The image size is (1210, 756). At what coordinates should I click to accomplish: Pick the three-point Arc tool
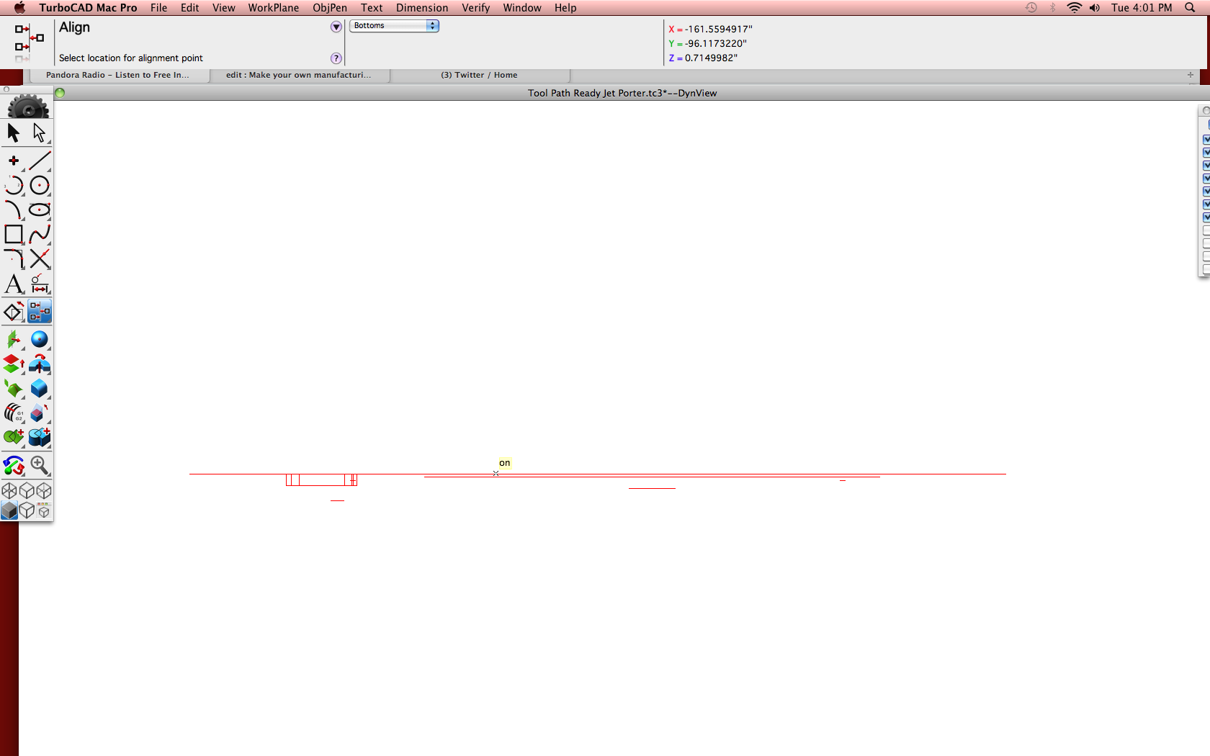tap(14, 185)
